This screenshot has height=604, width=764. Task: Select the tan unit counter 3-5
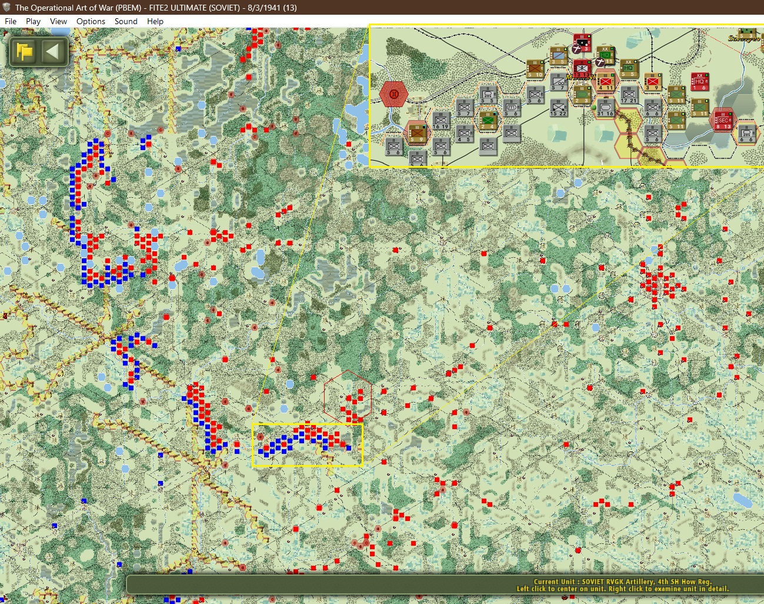pyautogui.click(x=559, y=57)
